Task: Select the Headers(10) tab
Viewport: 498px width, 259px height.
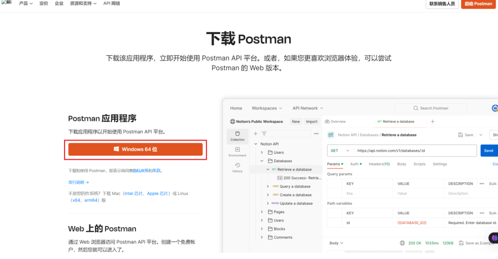Action: 379,164
